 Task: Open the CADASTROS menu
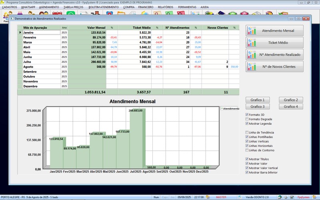[9, 7]
